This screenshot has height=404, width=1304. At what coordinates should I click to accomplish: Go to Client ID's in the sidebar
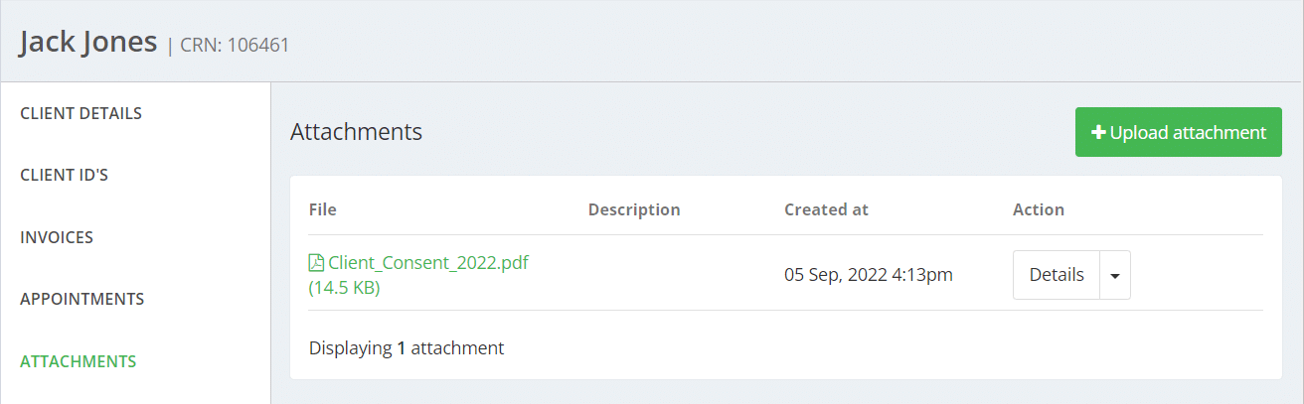[64, 175]
